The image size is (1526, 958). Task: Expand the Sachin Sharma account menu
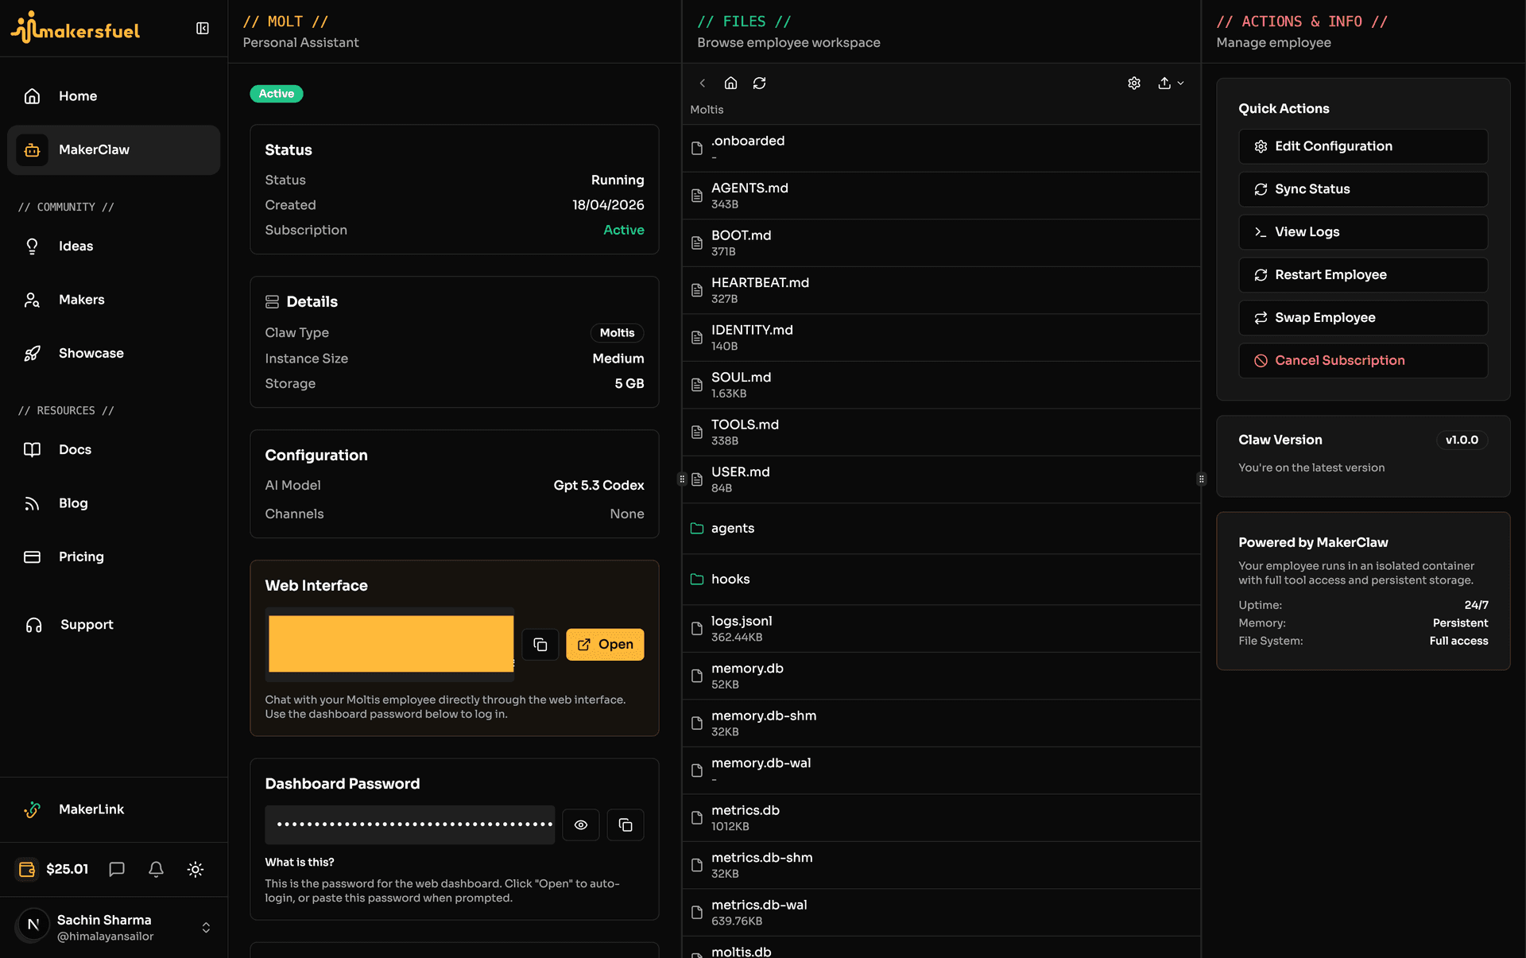pyautogui.click(x=114, y=927)
